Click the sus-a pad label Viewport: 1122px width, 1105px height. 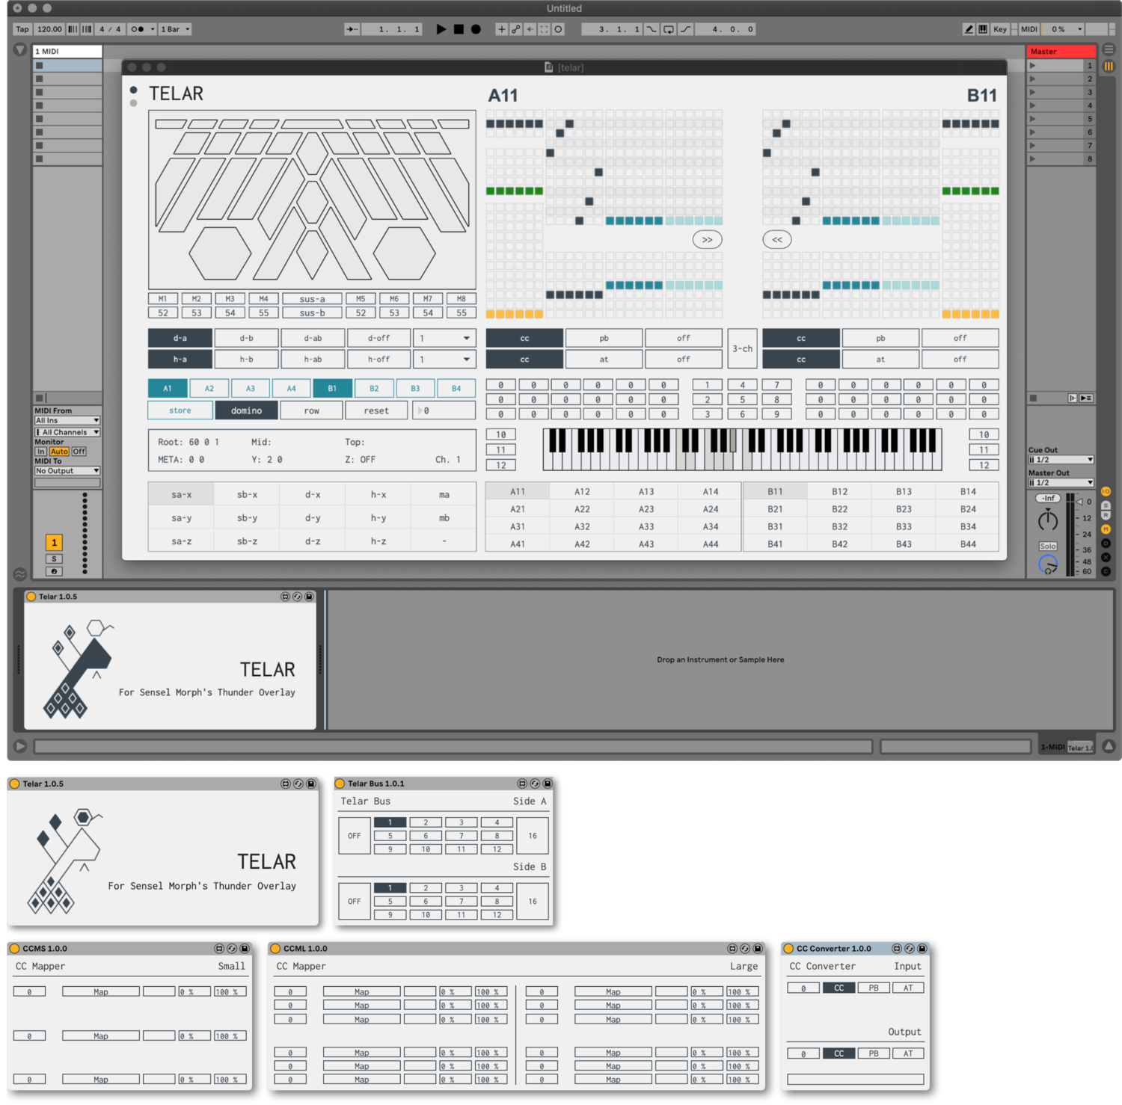(x=312, y=299)
